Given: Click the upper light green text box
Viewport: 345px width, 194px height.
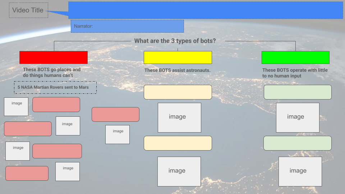Looking at the screenshot, I should pyautogui.click(x=297, y=92).
